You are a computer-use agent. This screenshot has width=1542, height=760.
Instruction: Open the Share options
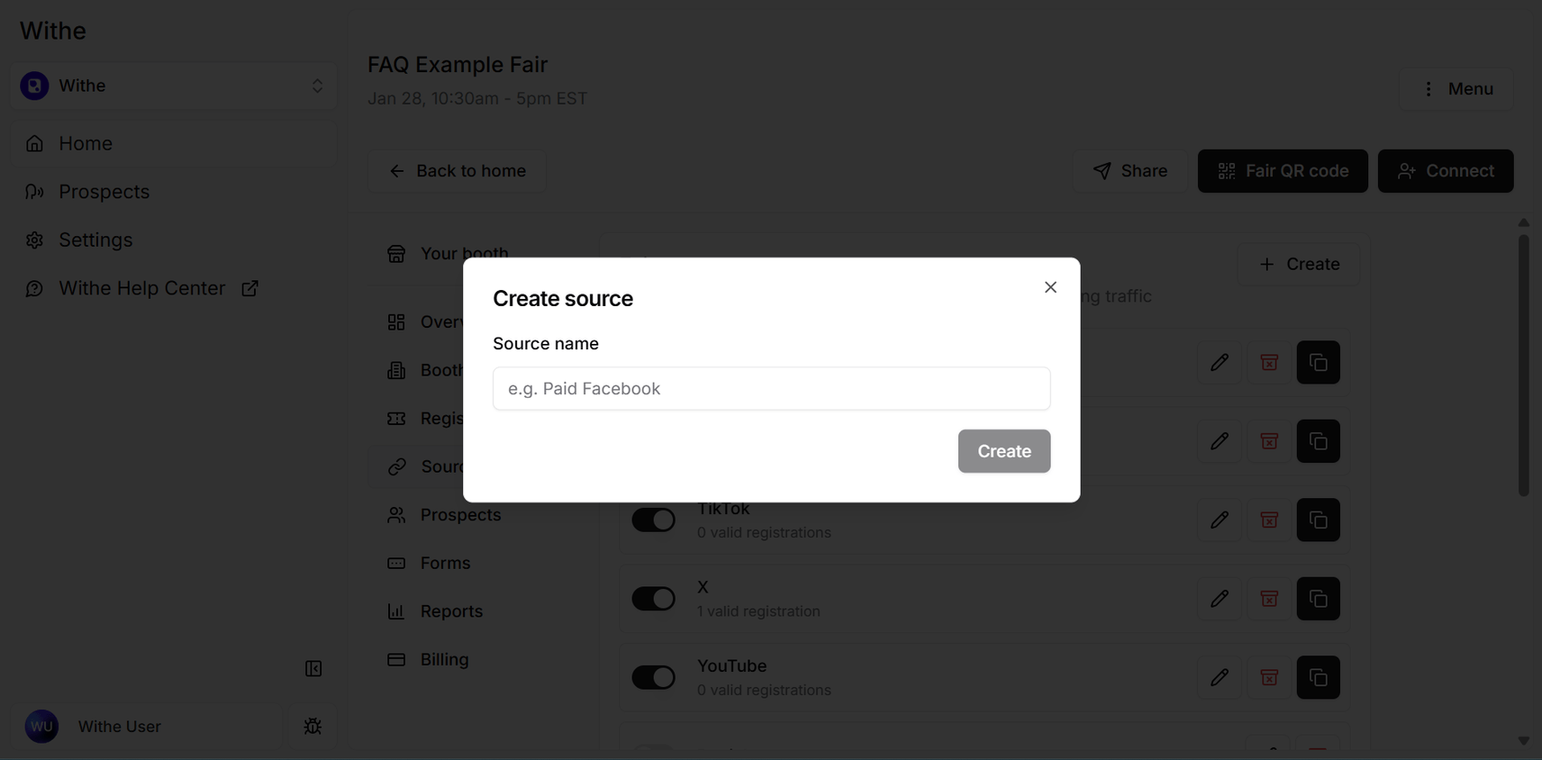[1130, 171]
